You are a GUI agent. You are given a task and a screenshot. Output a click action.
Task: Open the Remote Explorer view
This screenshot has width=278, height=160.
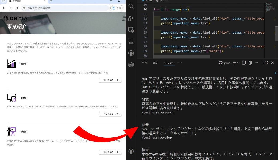131,30
